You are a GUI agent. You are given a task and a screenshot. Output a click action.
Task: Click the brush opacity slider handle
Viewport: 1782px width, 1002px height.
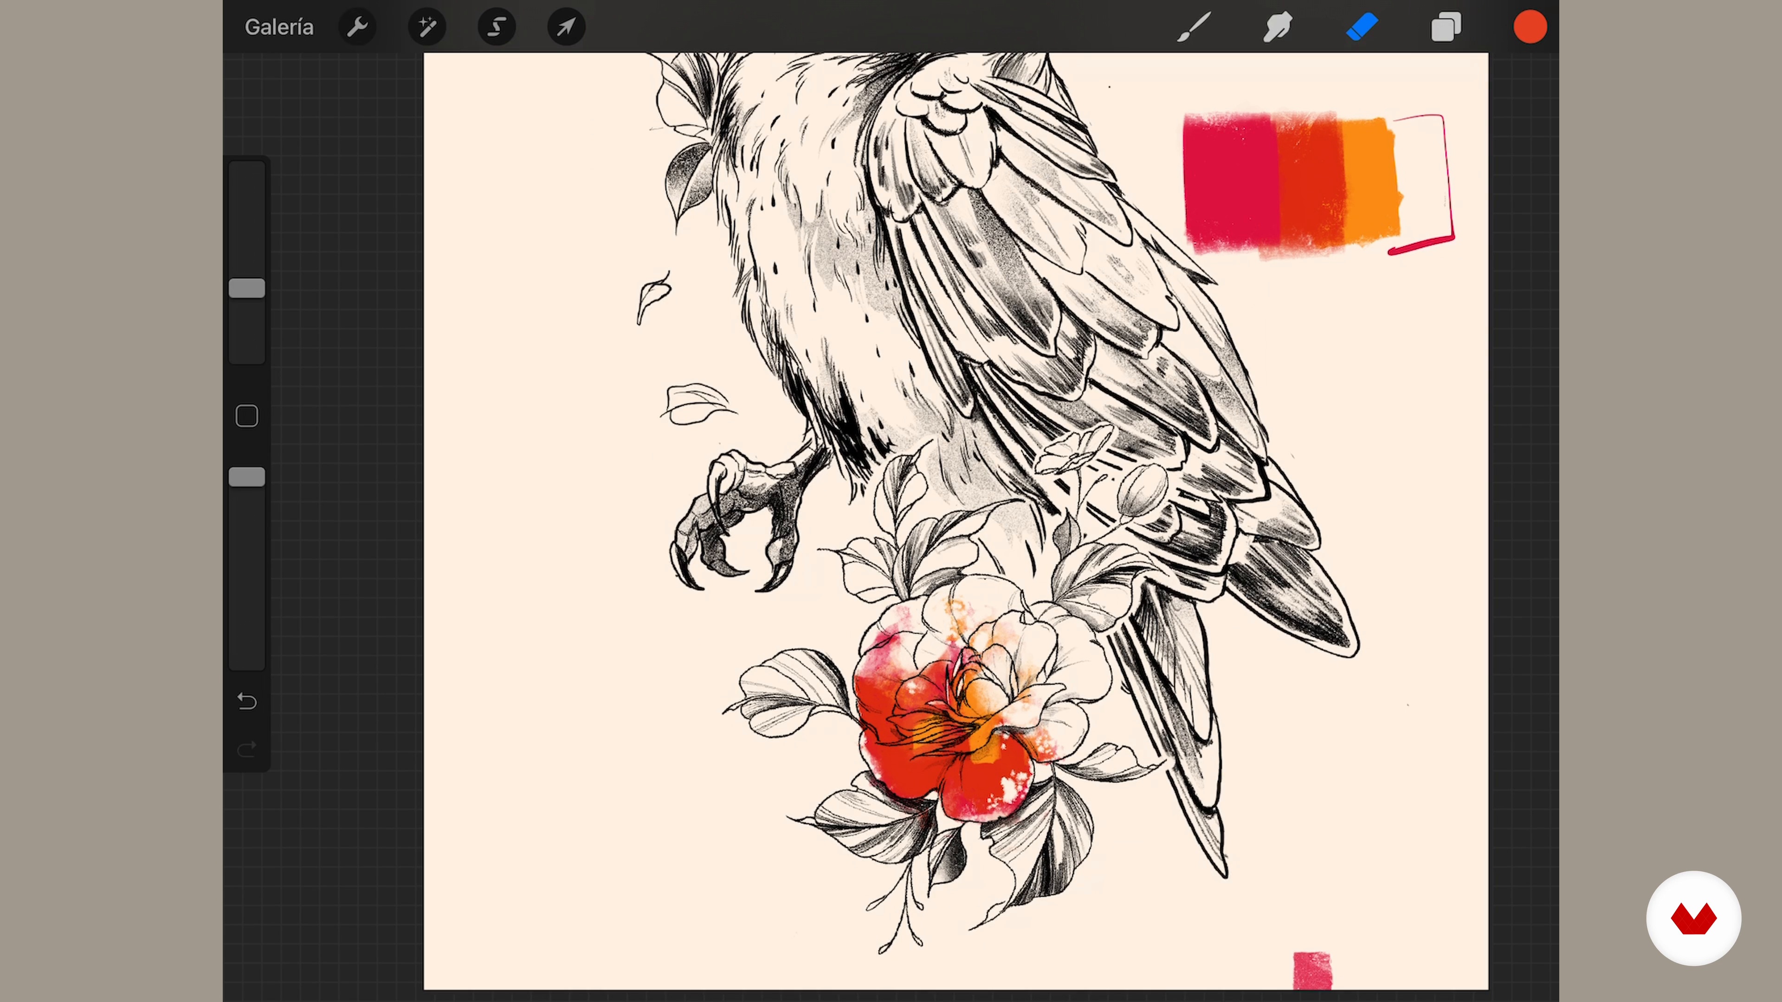[247, 477]
